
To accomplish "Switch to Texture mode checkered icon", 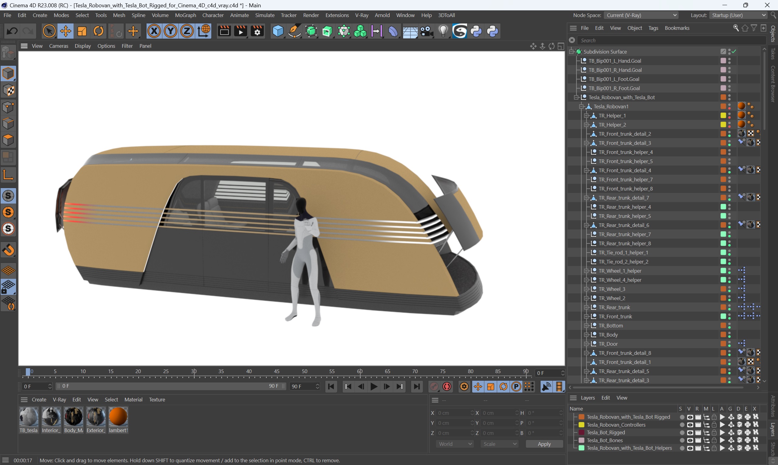I will [9, 90].
